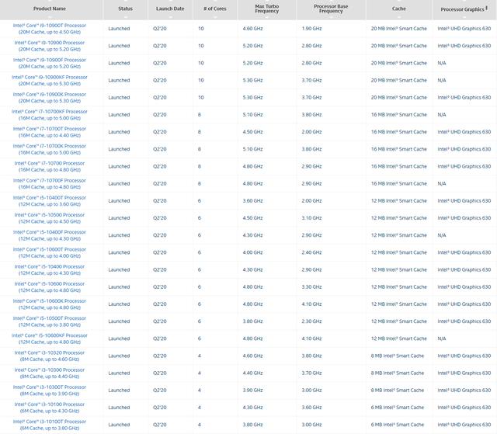The height and width of the screenshot is (434, 497).
Task: Select "2.30 GHz" base in i5-10500T row
Action: click(311, 321)
